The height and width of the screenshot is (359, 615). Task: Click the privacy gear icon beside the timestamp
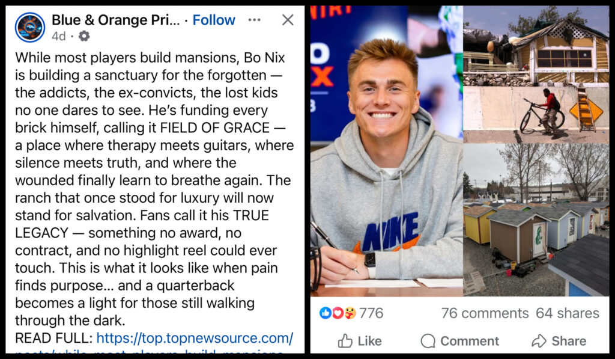tap(84, 35)
